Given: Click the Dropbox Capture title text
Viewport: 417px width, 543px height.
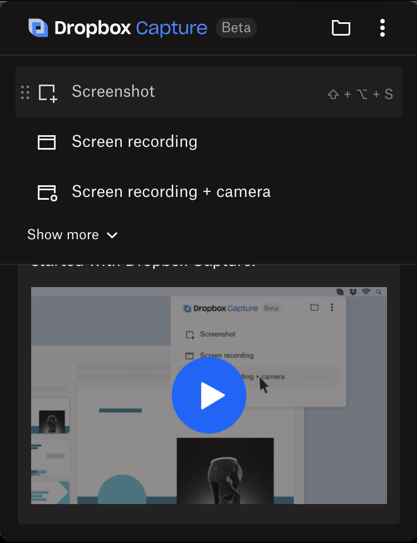Looking at the screenshot, I should coord(131,28).
